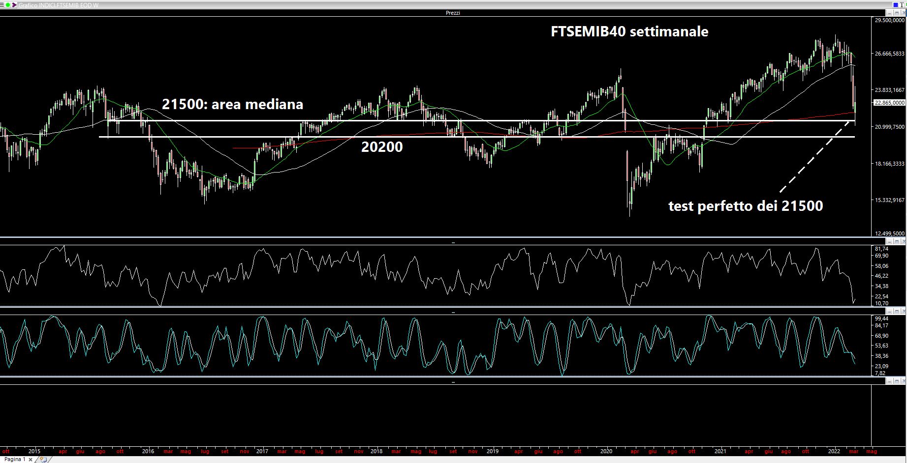Screen dimensions: 907x463
Task: Click the 23.833,1667 price axis label
Action: pos(890,90)
